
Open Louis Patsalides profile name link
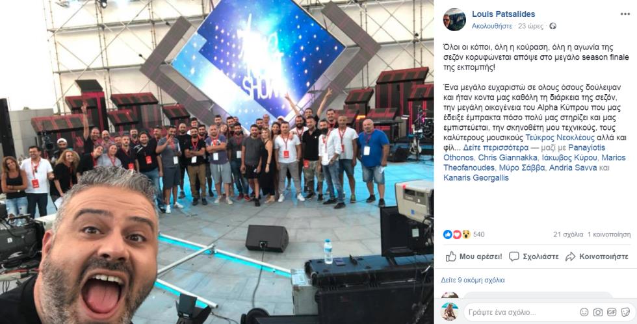point(503,14)
